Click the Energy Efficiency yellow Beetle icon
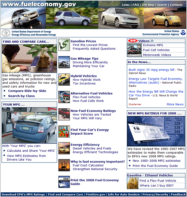The height and width of the screenshot is (197, 187). tap(64, 148)
